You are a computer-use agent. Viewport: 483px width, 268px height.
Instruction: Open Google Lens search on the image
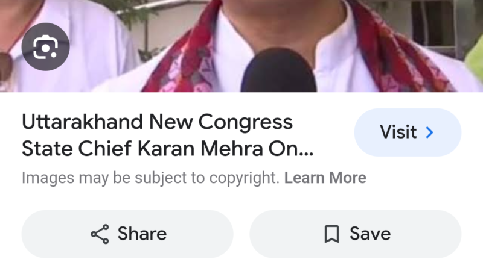tap(46, 47)
